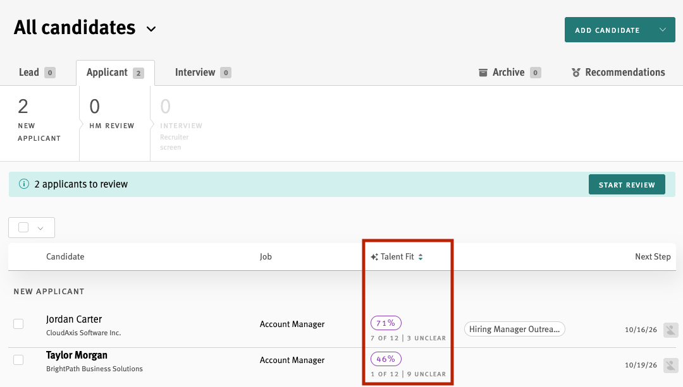Click the 71% Talent Fit badge

coord(386,323)
